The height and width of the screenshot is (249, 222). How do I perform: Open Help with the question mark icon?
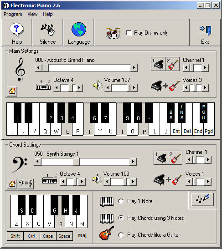coord(17,33)
